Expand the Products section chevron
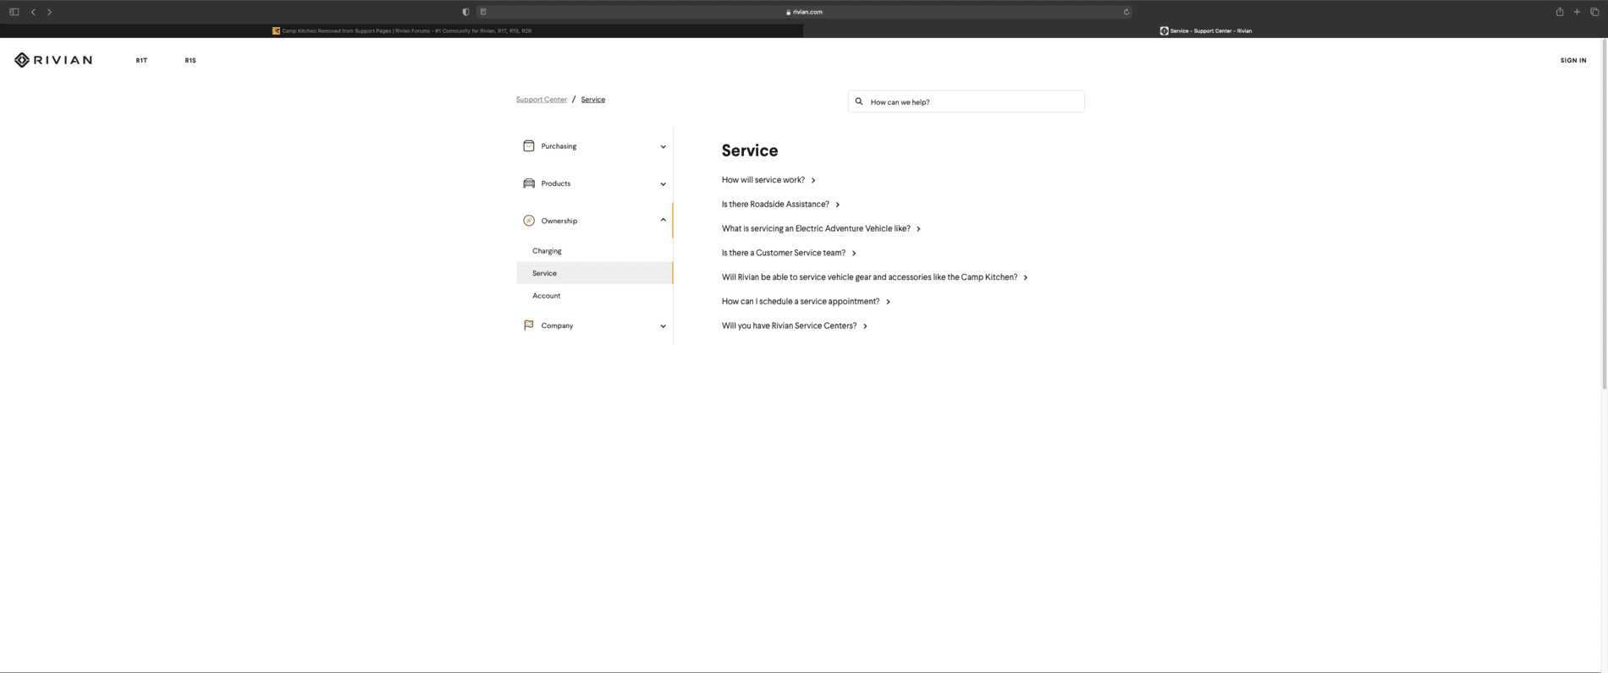 click(x=663, y=184)
